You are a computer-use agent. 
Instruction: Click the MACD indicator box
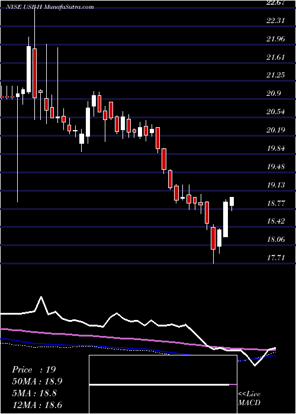click(163, 384)
